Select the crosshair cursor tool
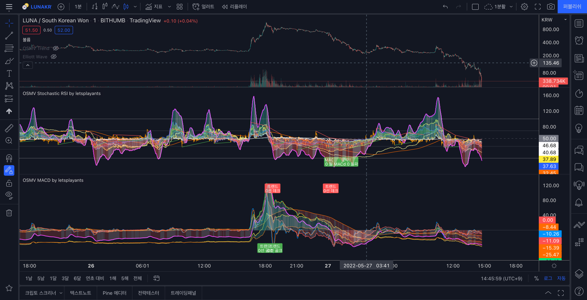 [x=9, y=23]
